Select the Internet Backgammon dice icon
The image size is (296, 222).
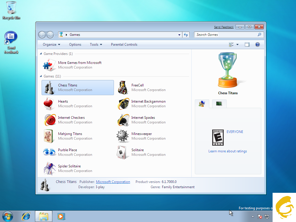[x=123, y=104]
